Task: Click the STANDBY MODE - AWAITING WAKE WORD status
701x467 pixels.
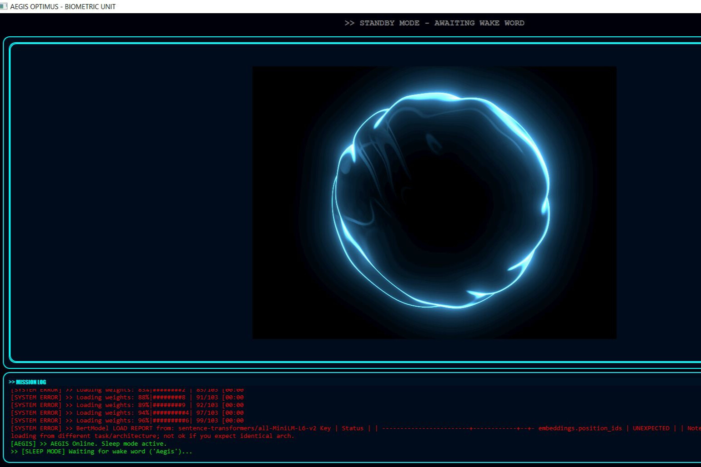Action: pos(434,23)
